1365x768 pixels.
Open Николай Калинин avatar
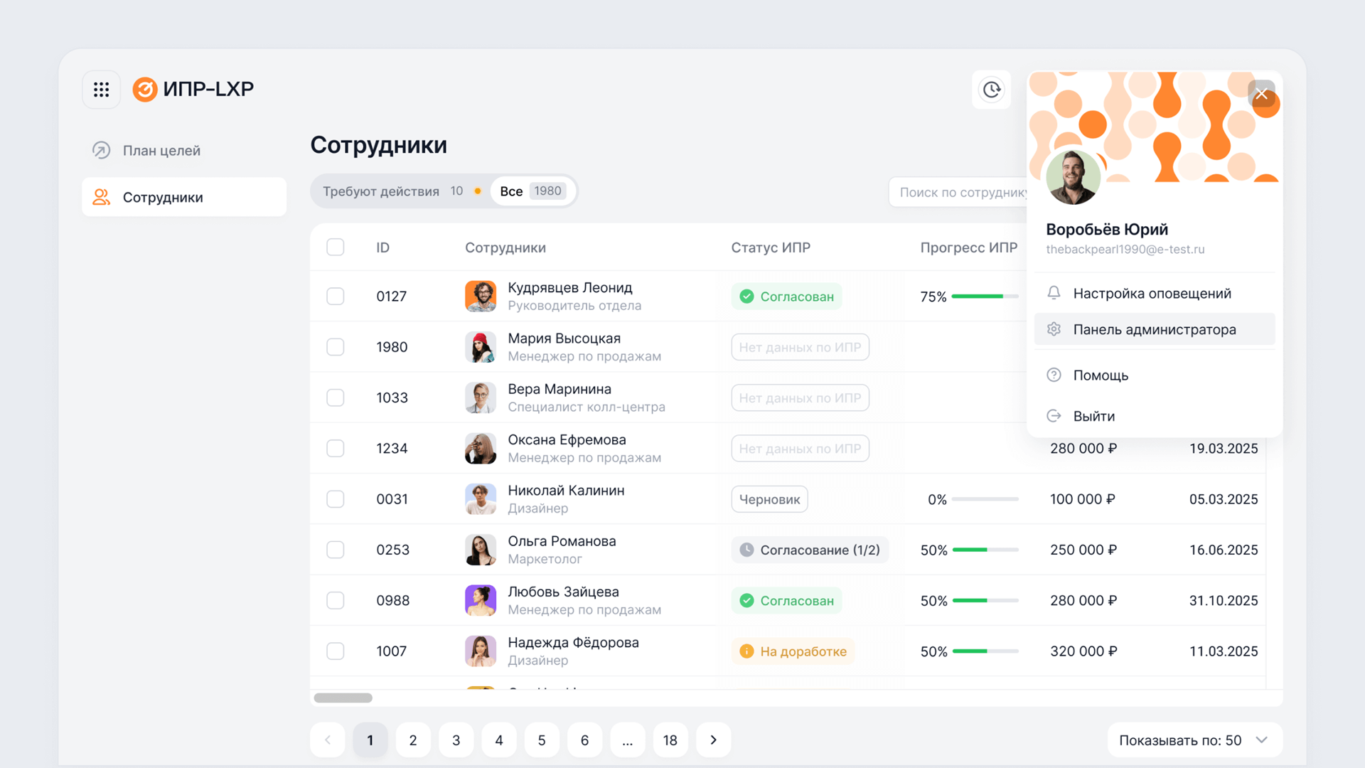point(481,499)
